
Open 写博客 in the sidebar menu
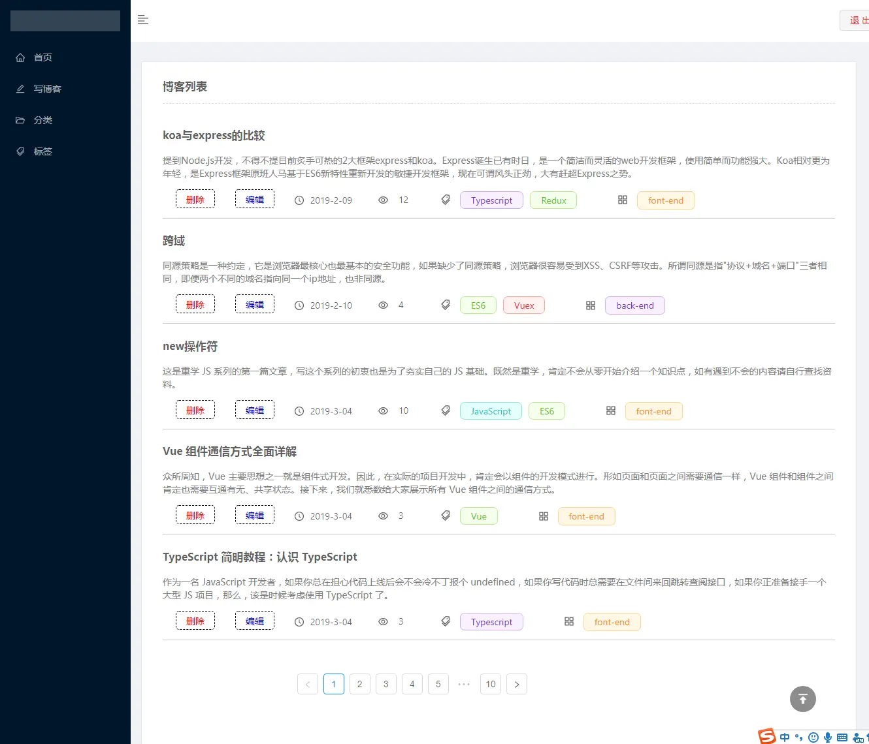point(65,89)
